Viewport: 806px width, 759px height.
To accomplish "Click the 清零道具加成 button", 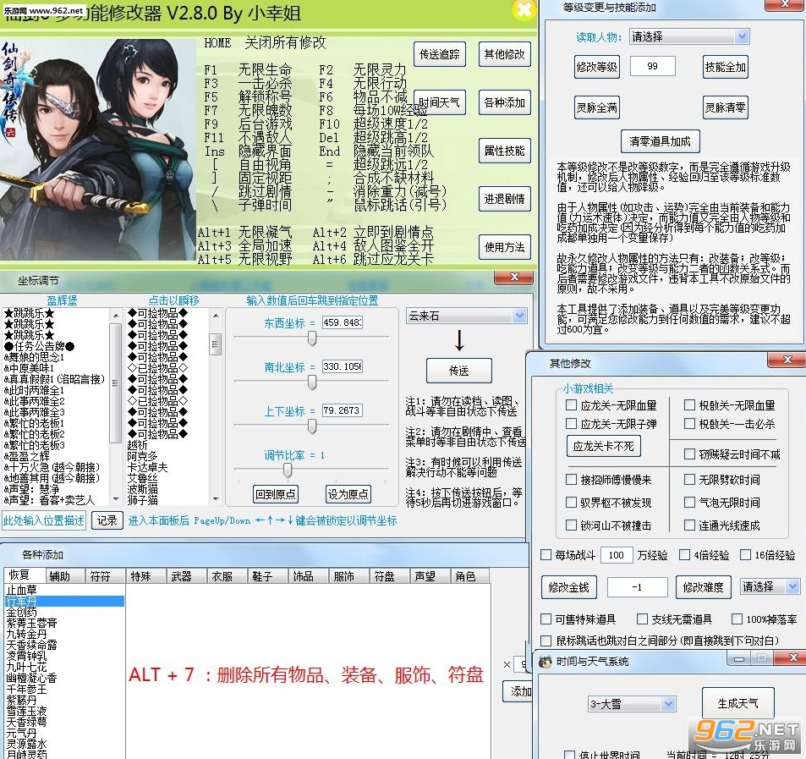I will [660, 141].
